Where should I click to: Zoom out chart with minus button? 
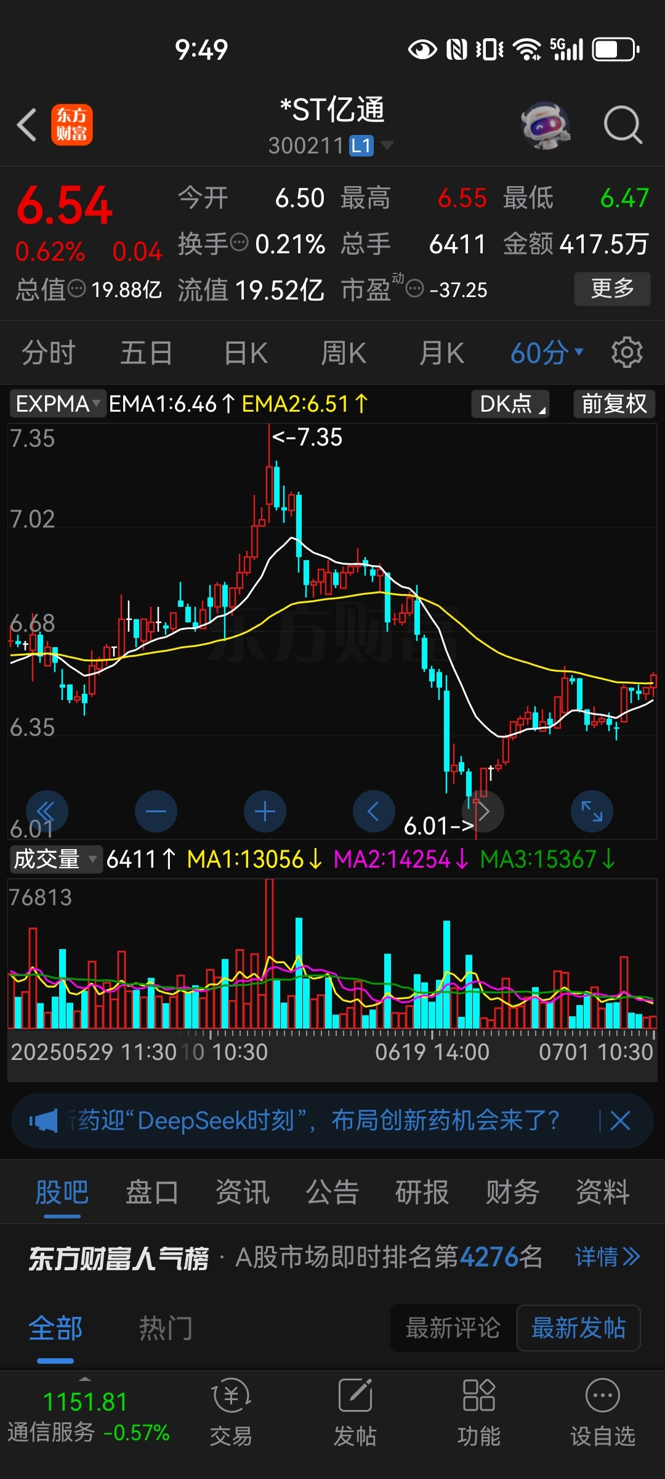pos(156,811)
